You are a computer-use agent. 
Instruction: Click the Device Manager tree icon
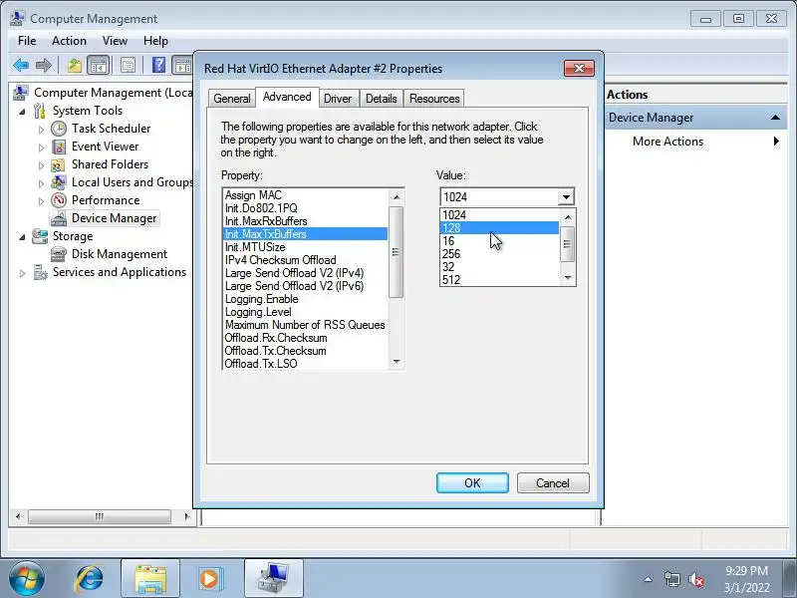(x=59, y=218)
